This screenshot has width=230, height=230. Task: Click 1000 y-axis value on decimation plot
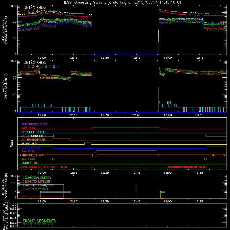click(x=13, y=176)
